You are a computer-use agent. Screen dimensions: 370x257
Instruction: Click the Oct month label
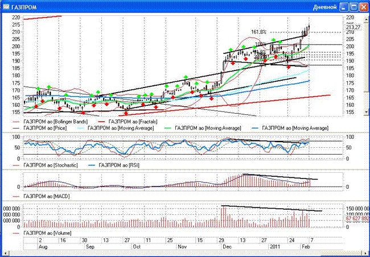[137, 247]
